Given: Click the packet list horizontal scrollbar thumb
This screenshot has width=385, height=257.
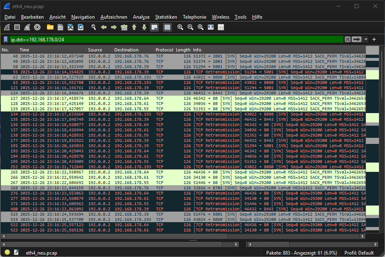Looking at the screenshot, I should (x=117, y=236).
